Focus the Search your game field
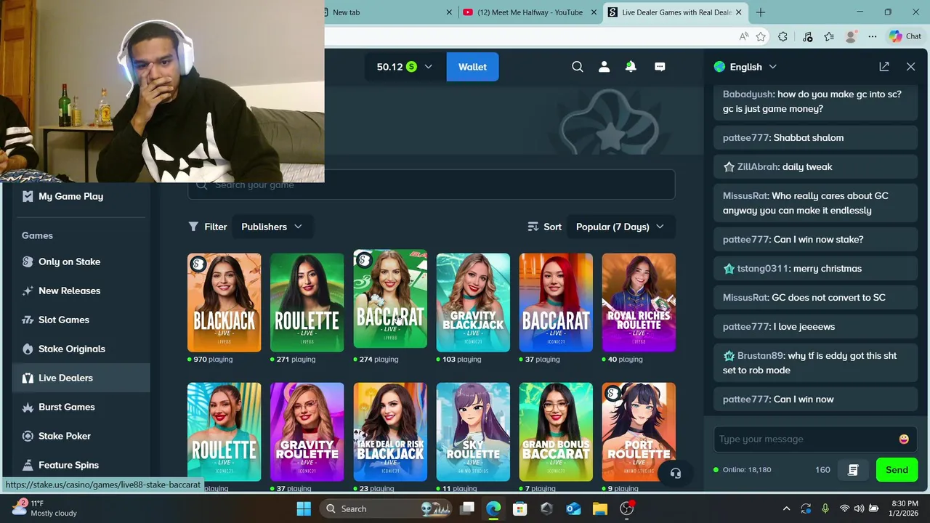 (x=431, y=185)
